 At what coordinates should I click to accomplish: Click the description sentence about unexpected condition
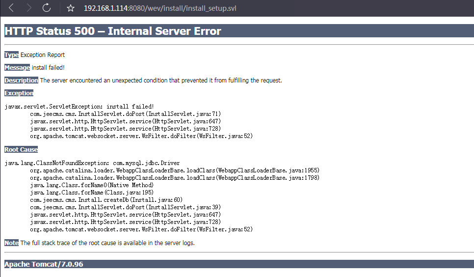point(161,80)
